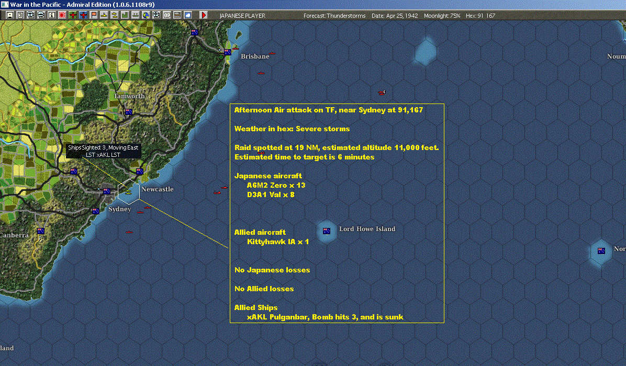This screenshot has height=366, width=626.
Task: Click the 'Date: Apr 25, 1942' status text
Action: pos(395,16)
